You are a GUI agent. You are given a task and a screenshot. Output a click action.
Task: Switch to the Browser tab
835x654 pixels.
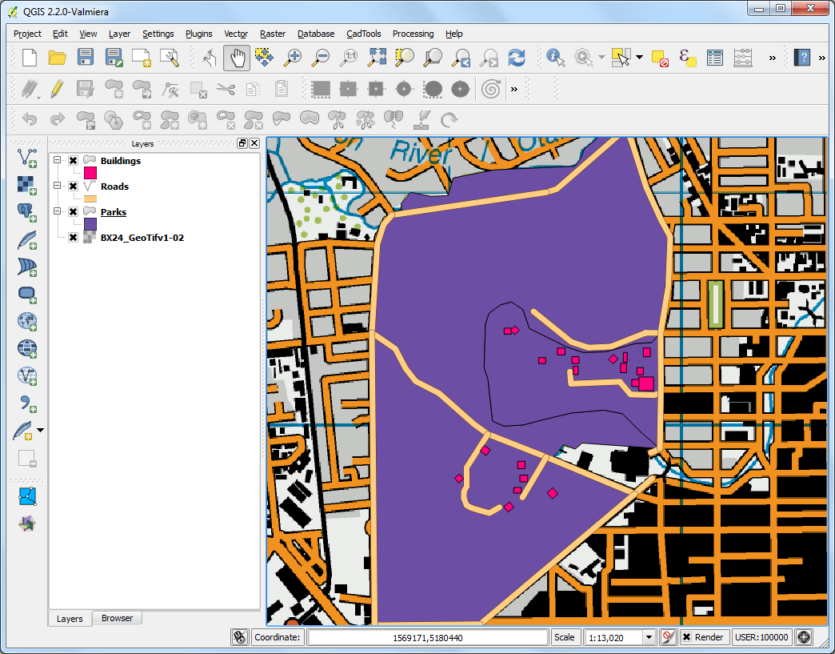tap(117, 618)
